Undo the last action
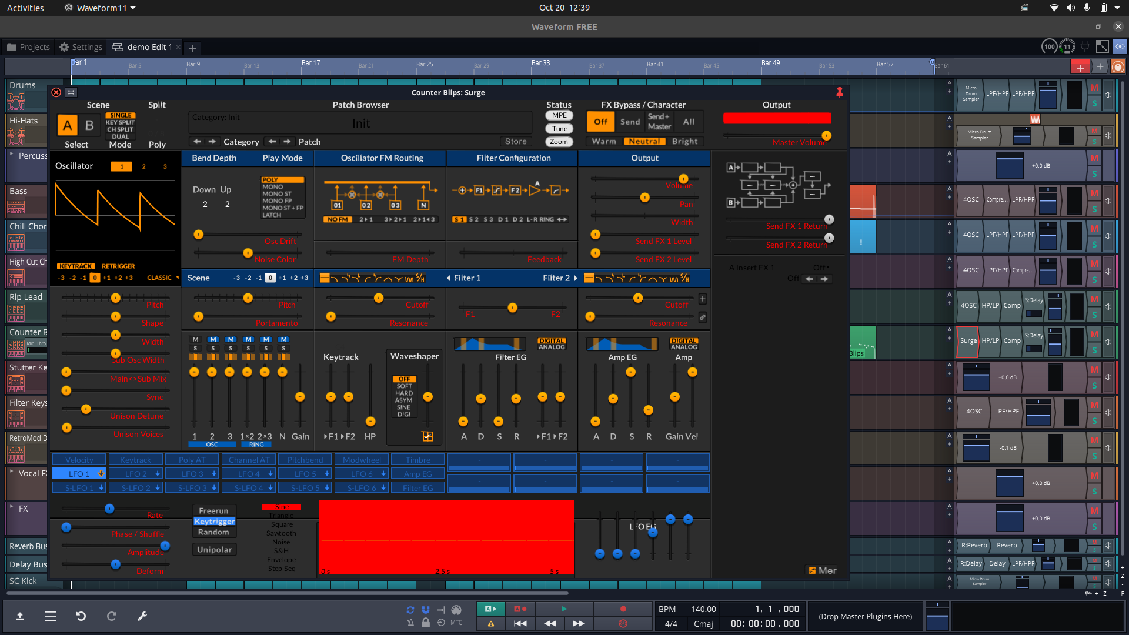 (x=81, y=616)
